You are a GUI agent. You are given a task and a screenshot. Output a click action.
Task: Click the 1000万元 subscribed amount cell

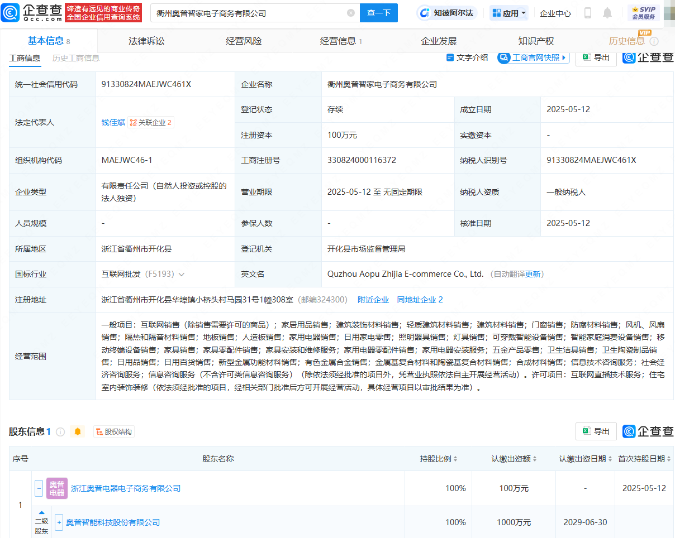pyautogui.click(x=514, y=522)
